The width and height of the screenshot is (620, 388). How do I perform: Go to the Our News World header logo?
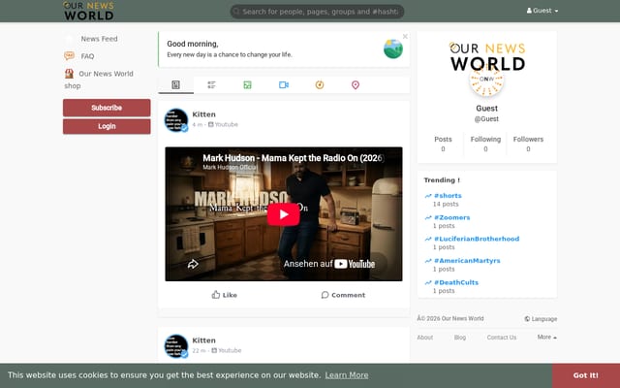88,11
